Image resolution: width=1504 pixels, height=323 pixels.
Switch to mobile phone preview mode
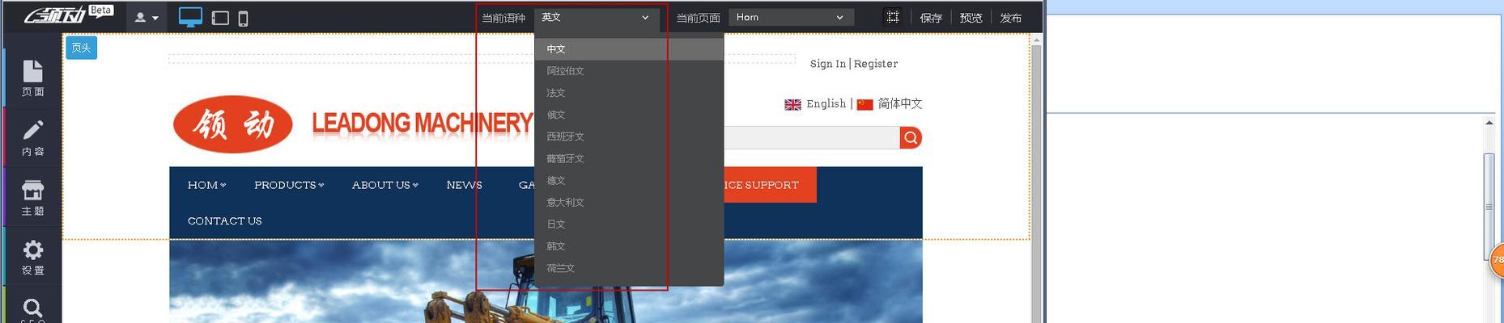pos(243,18)
